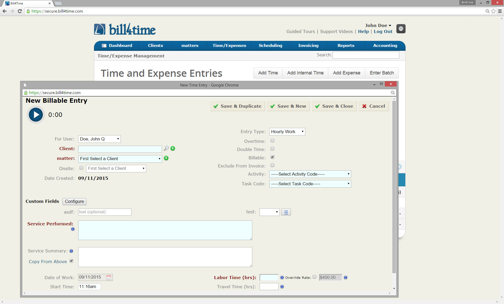The height and width of the screenshot is (304, 504).
Task: Click inside the Labor Time hours field
Action: coord(268,277)
